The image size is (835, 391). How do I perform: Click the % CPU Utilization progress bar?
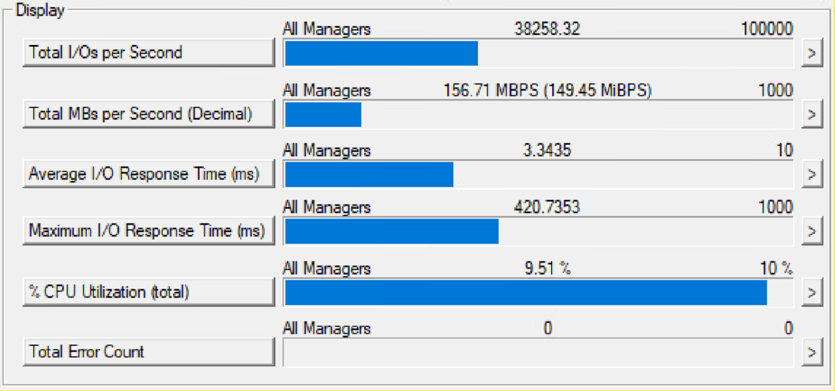tap(538, 293)
